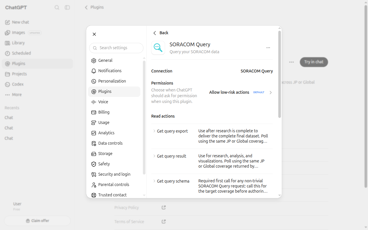Click the settings list scrollbar
The width and height of the screenshot is (368, 230).
click(144, 118)
